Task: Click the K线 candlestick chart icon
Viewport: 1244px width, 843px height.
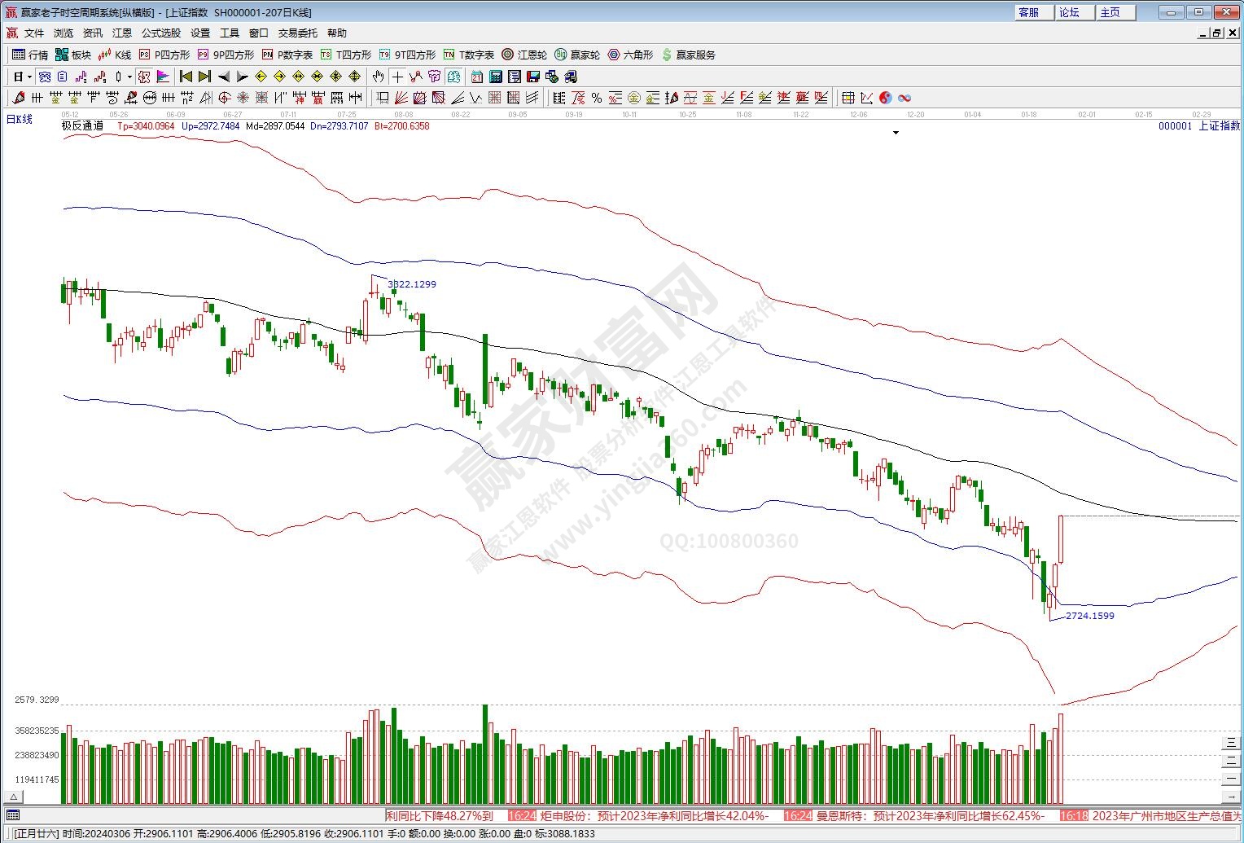Action: (x=115, y=55)
